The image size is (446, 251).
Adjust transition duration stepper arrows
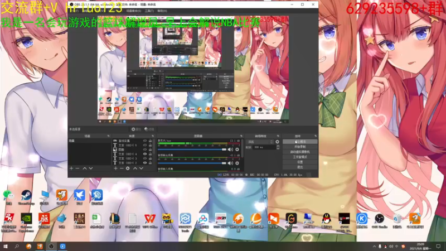coord(278,147)
